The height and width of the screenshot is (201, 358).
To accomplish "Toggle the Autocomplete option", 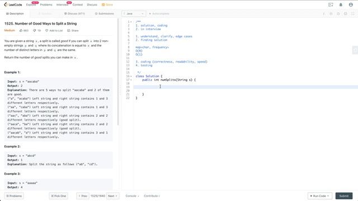I will [159, 13].
